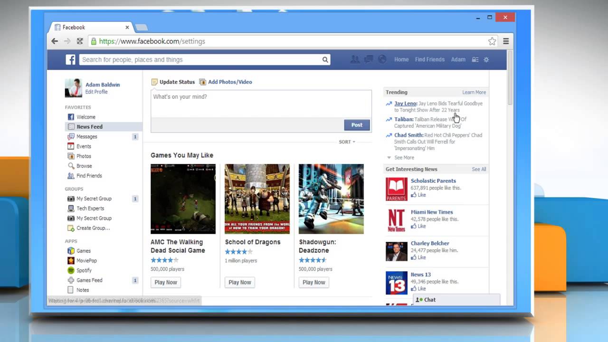The image size is (608, 342).
Task: Open the settings gear menu
Action: coord(486,59)
